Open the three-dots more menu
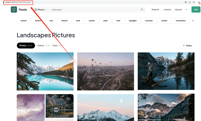 tap(186, 10)
